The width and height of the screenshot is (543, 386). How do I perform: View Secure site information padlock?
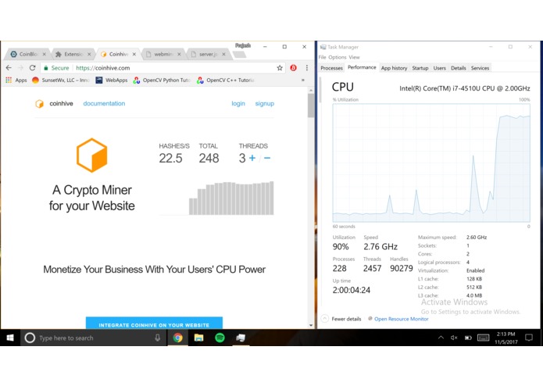tap(55, 68)
